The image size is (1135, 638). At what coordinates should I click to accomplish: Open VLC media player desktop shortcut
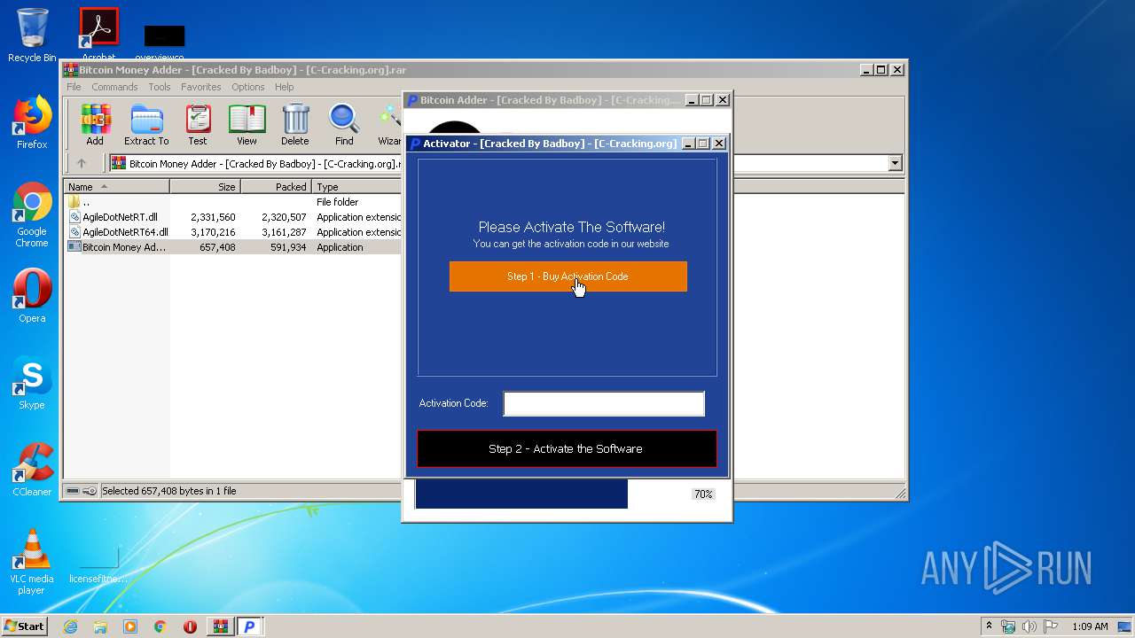(x=32, y=563)
